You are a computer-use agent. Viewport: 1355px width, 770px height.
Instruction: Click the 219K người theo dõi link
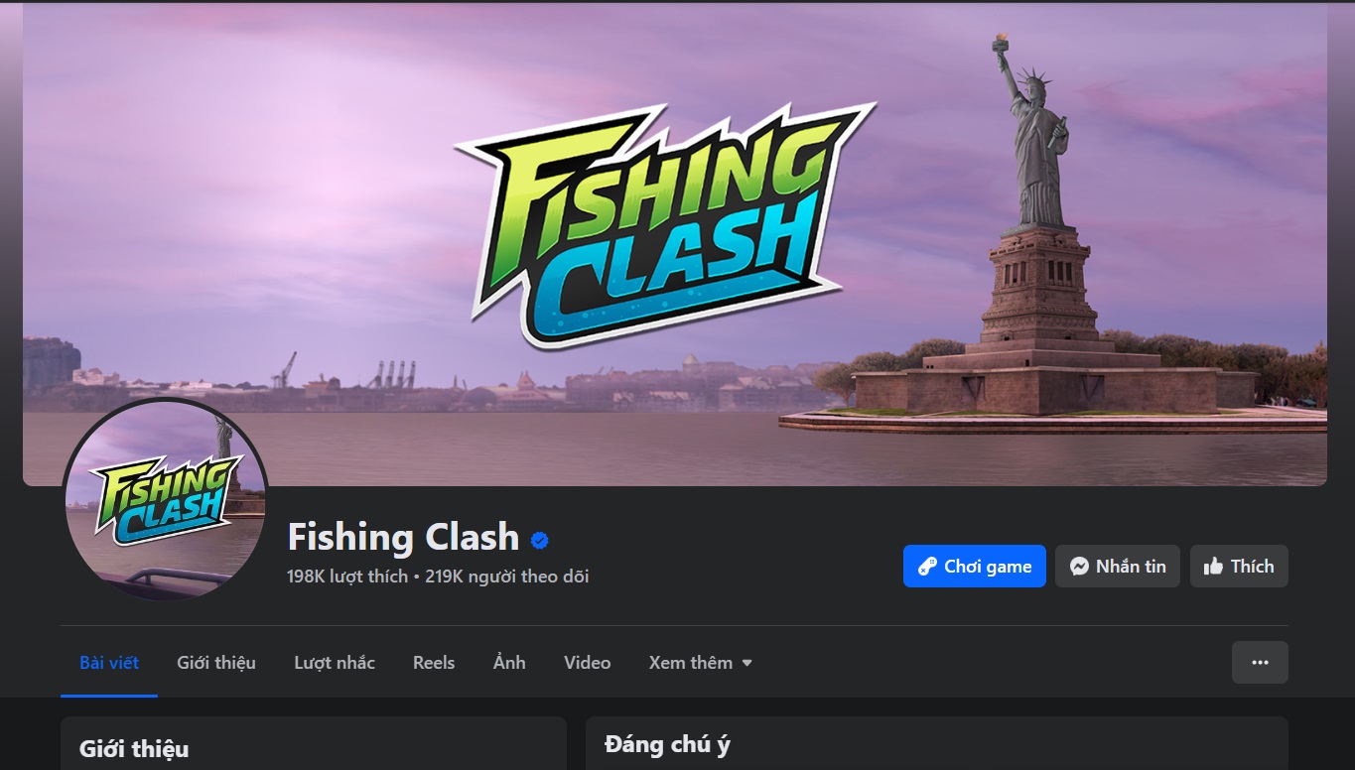[507, 577]
